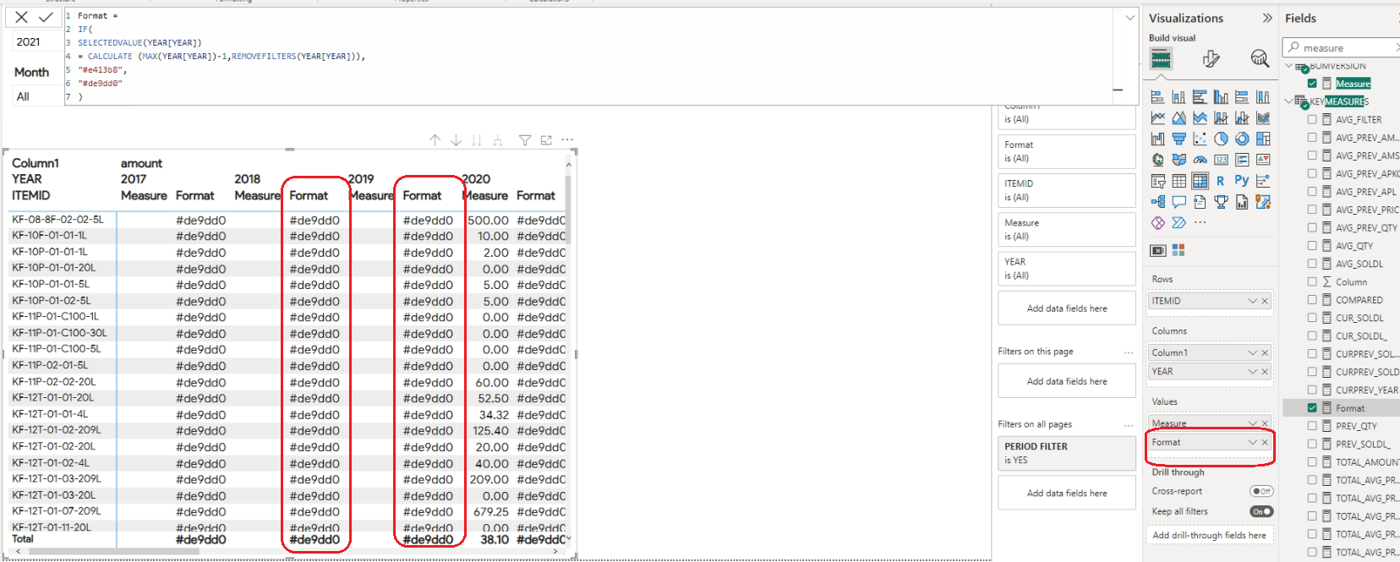Check the COMPARED field
This screenshot has width=1400, height=562.
click(1312, 300)
